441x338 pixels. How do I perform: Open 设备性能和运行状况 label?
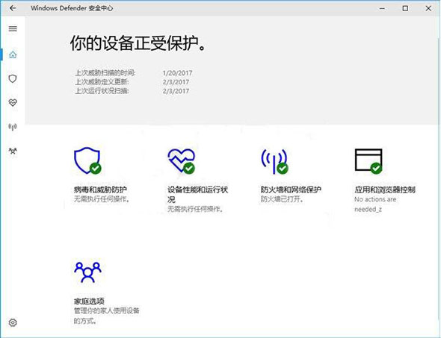[x=198, y=194]
